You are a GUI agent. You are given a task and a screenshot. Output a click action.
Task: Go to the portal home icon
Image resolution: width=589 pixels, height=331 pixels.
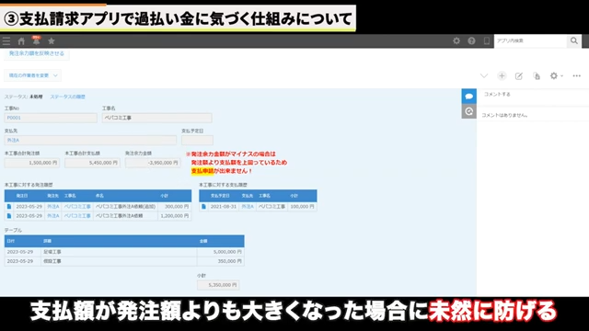pyautogui.click(x=21, y=40)
